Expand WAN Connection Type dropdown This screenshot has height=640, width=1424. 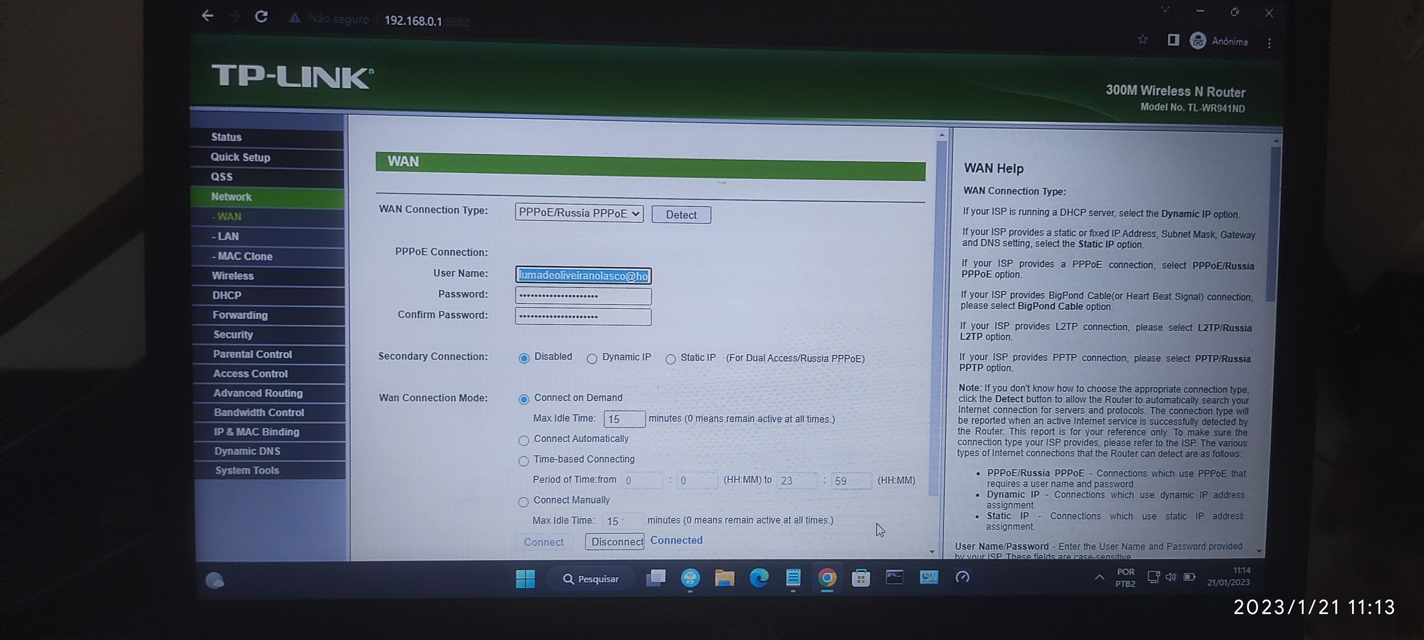579,214
